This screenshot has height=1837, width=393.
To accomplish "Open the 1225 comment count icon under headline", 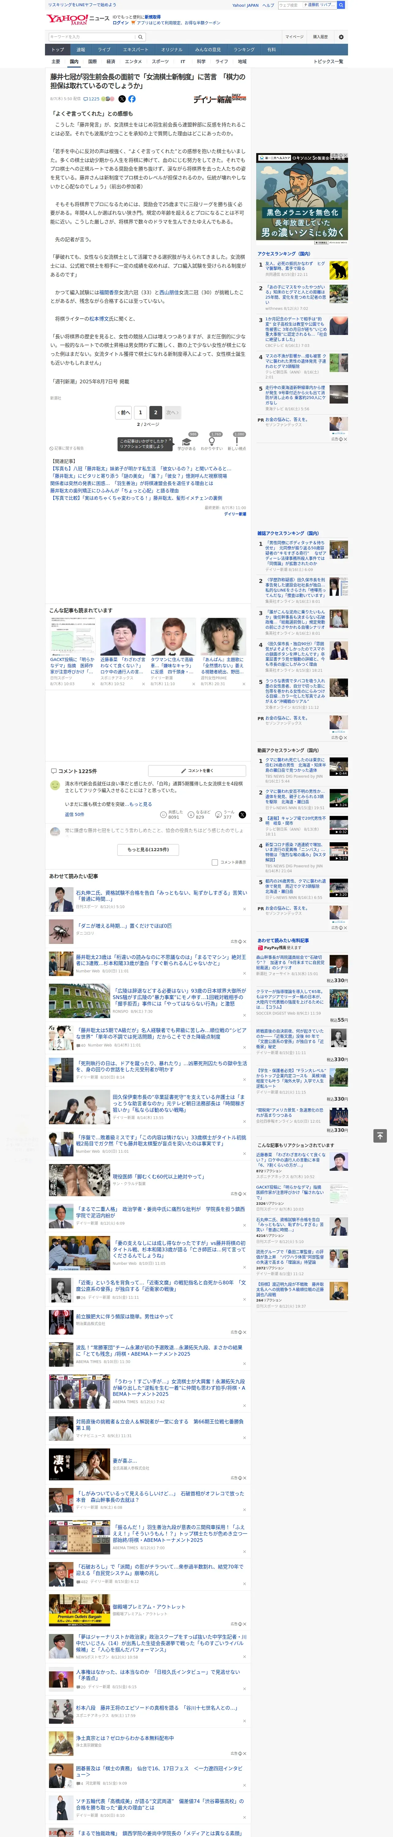I will 91,99.
